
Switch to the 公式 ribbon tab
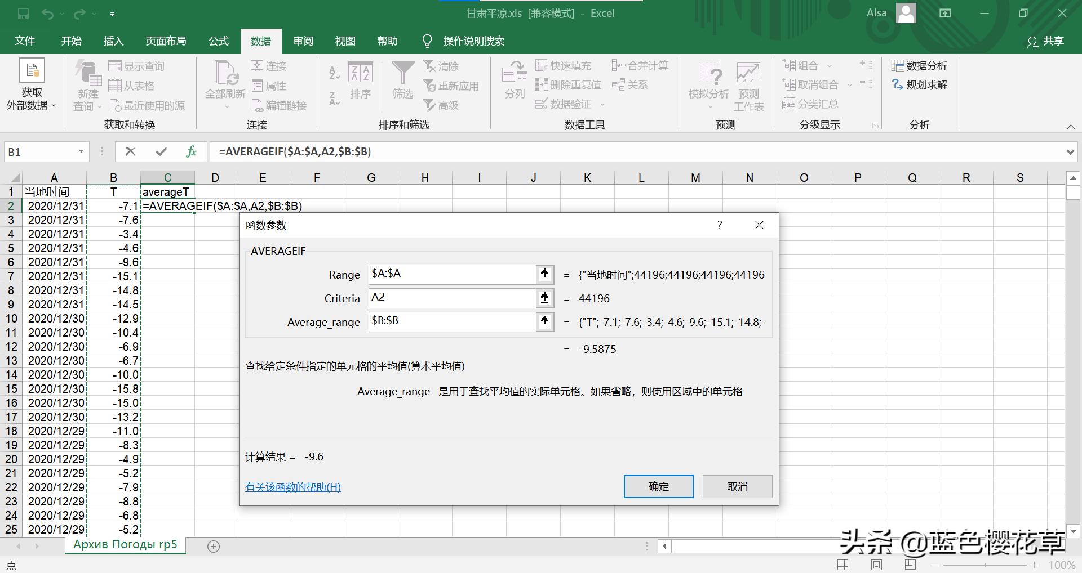point(218,41)
